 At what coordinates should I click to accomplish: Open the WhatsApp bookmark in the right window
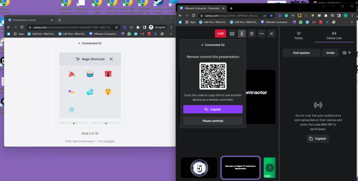tap(301, 22)
